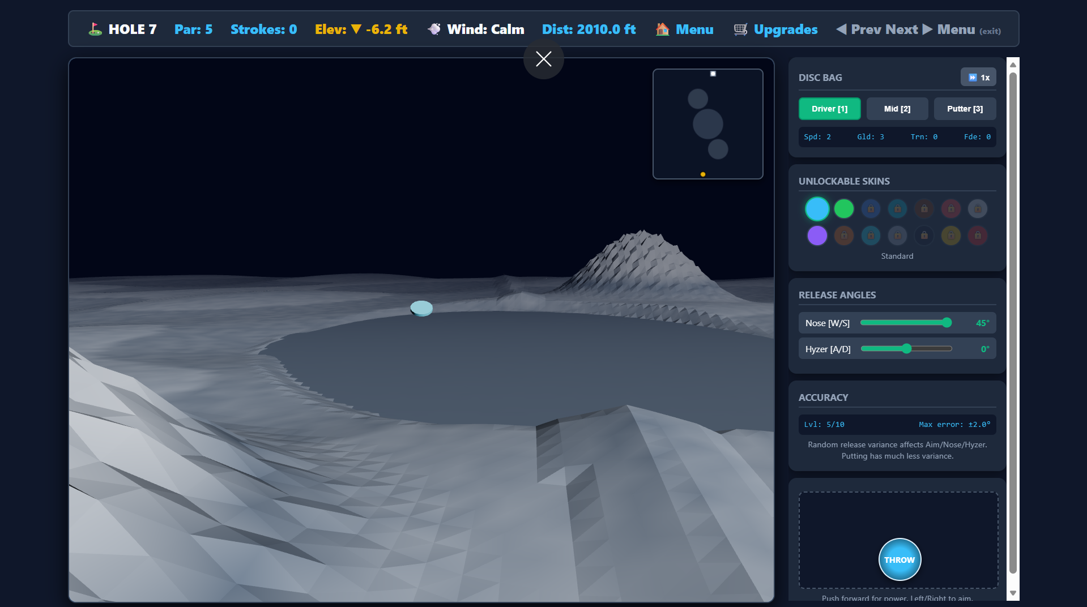Select the Driver [1] disc
Viewport: 1087px width, 607px height.
point(829,109)
